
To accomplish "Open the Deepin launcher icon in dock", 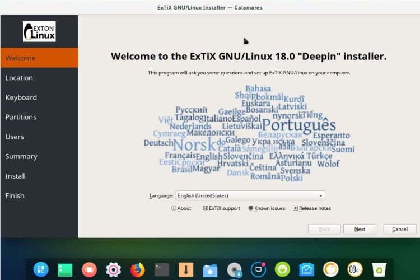I will coord(41,269).
